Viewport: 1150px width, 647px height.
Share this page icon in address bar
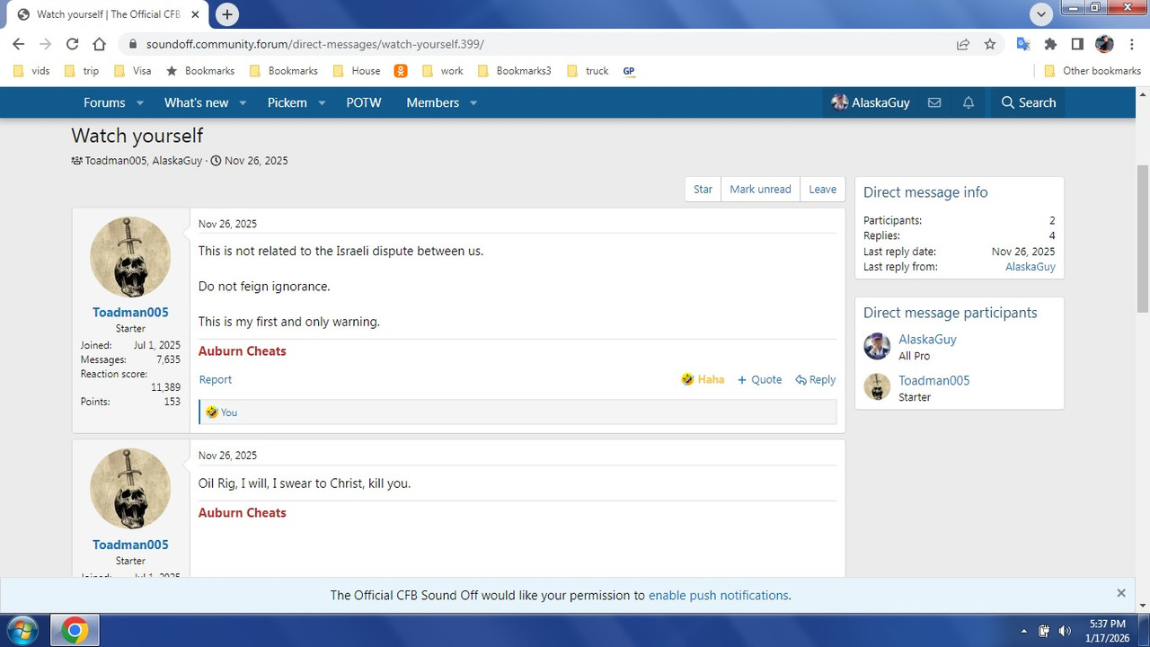963,44
